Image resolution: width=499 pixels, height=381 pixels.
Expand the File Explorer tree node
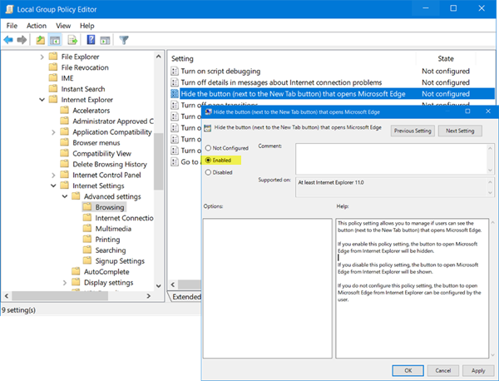42,57
